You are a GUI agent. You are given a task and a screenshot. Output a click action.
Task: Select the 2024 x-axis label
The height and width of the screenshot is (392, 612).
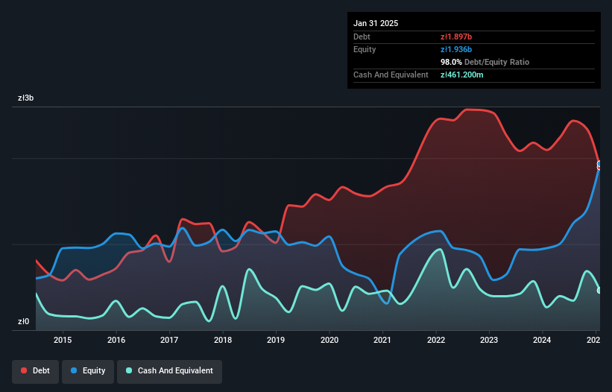(542, 340)
